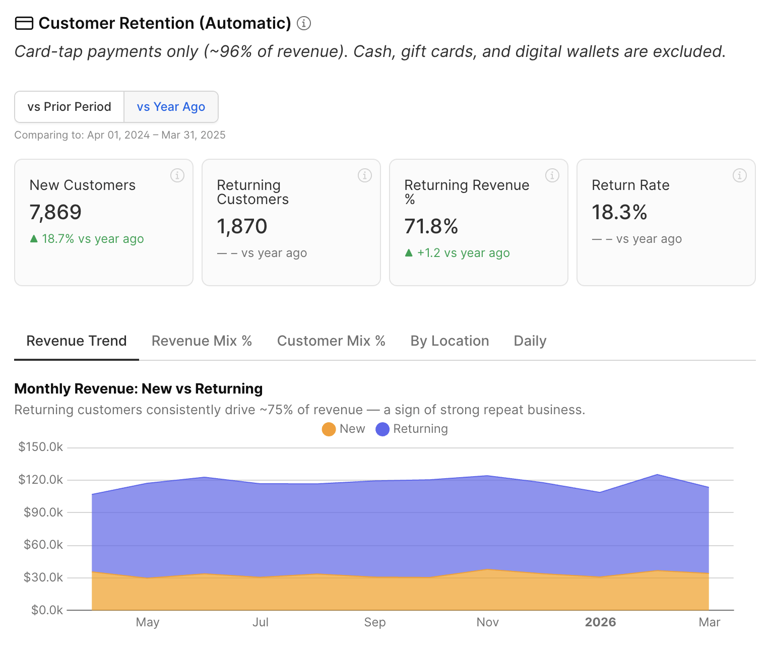Open the By Location tab

click(450, 341)
